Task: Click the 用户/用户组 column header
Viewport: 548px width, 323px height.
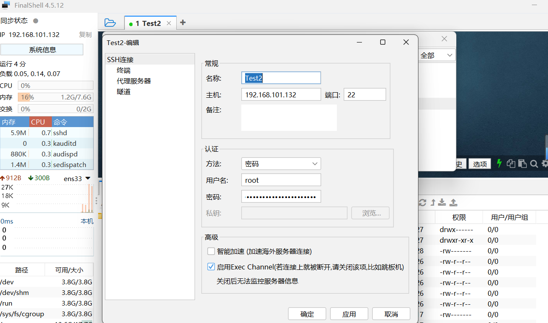Action: coord(509,217)
